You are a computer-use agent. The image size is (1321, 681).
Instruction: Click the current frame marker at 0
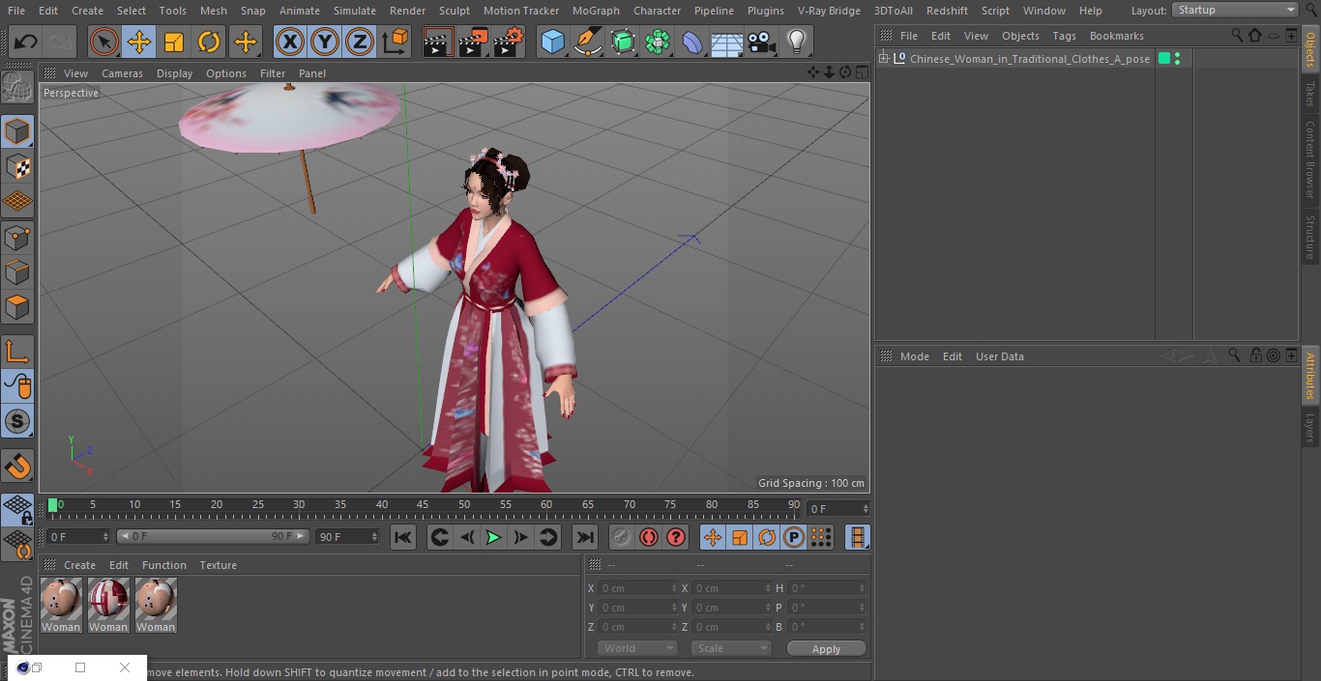point(53,504)
